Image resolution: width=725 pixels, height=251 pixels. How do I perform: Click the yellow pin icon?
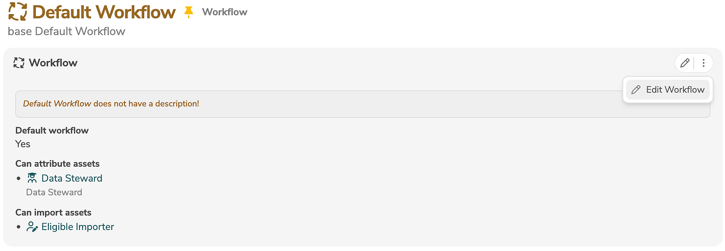[x=188, y=12]
